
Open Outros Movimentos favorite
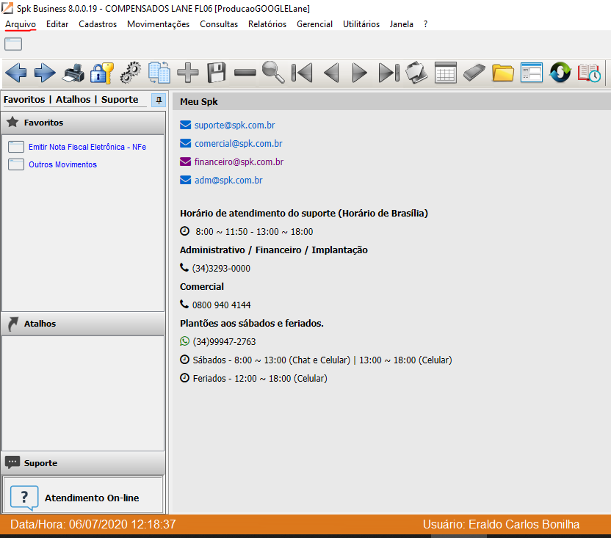(62, 164)
